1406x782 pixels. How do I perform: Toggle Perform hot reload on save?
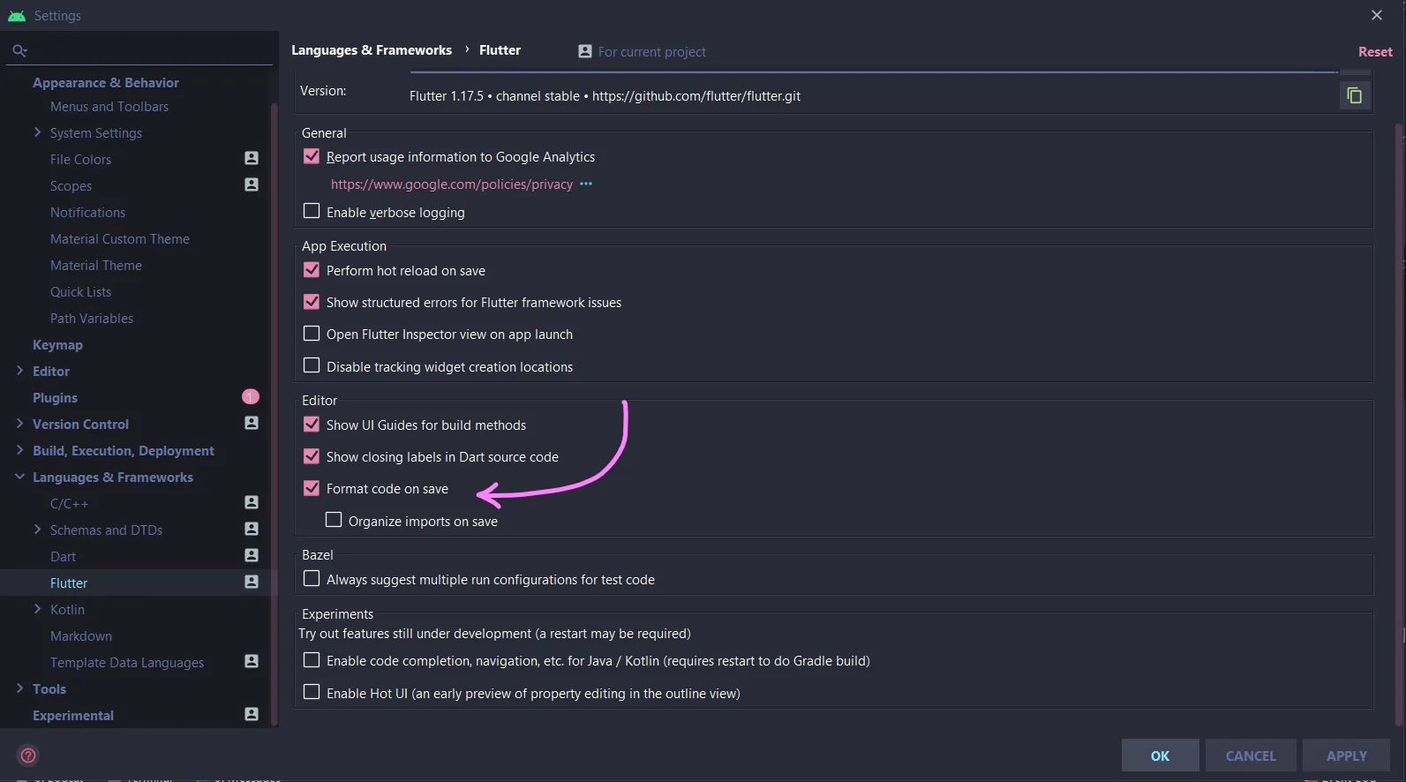(x=312, y=270)
